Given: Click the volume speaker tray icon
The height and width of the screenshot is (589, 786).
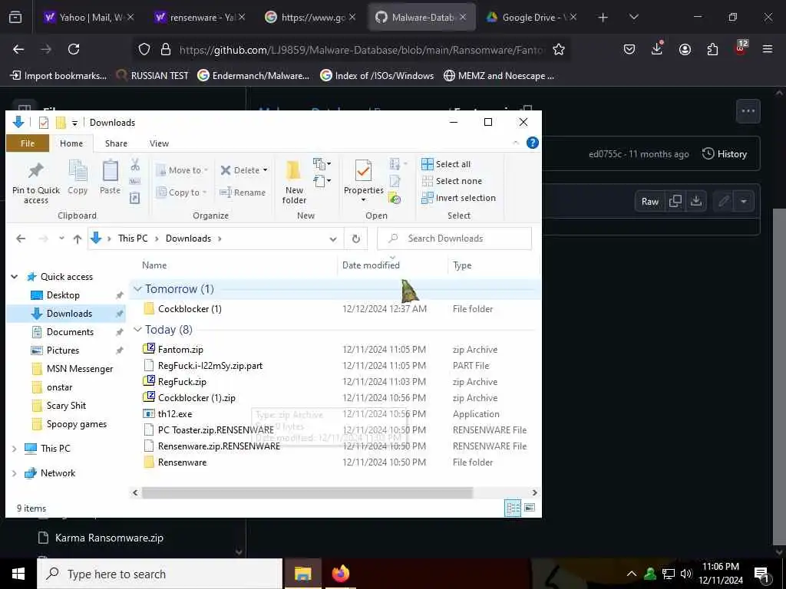Looking at the screenshot, I should point(686,574).
